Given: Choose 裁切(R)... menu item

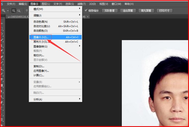Looking at the screenshot, I should pyautogui.click(x=56, y=55).
